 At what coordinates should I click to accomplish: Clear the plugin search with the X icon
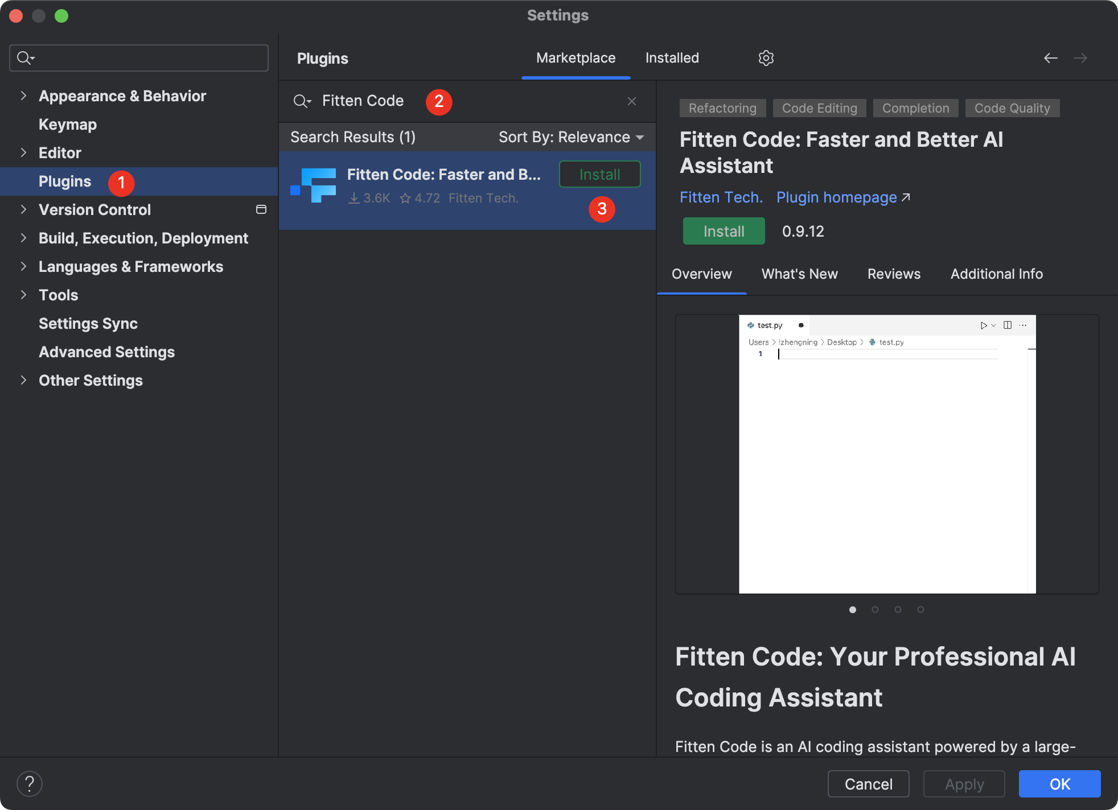(631, 101)
